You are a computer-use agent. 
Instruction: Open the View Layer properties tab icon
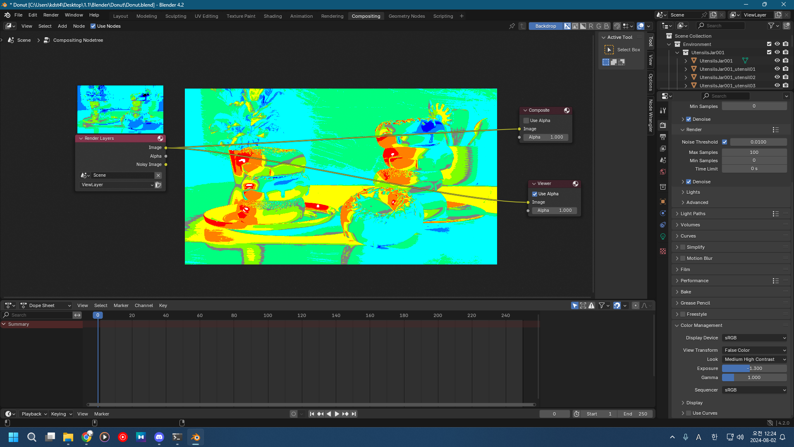[x=663, y=149]
